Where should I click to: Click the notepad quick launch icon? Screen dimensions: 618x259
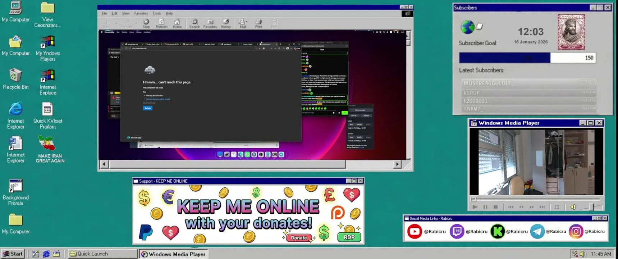[x=35, y=254]
